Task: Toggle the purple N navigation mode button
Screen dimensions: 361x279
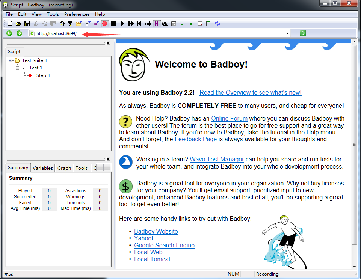Action: pyautogui.click(x=157, y=24)
